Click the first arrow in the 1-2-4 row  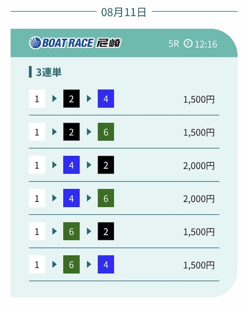[54, 99]
